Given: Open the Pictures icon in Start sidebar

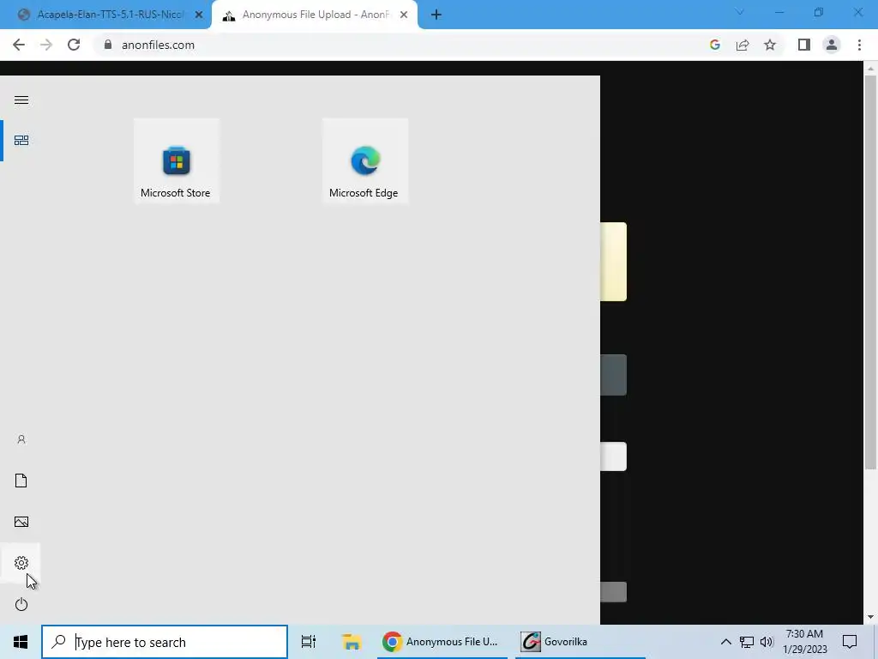Looking at the screenshot, I should [x=21, y=522].
